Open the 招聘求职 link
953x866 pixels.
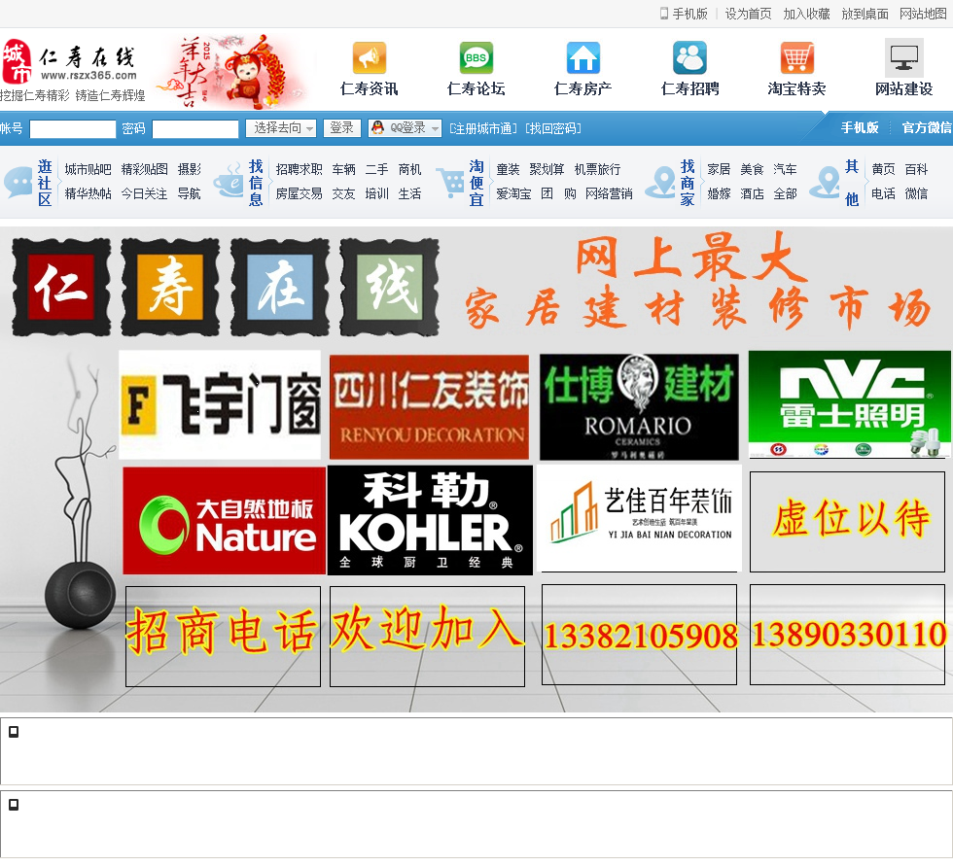(300, 169)
